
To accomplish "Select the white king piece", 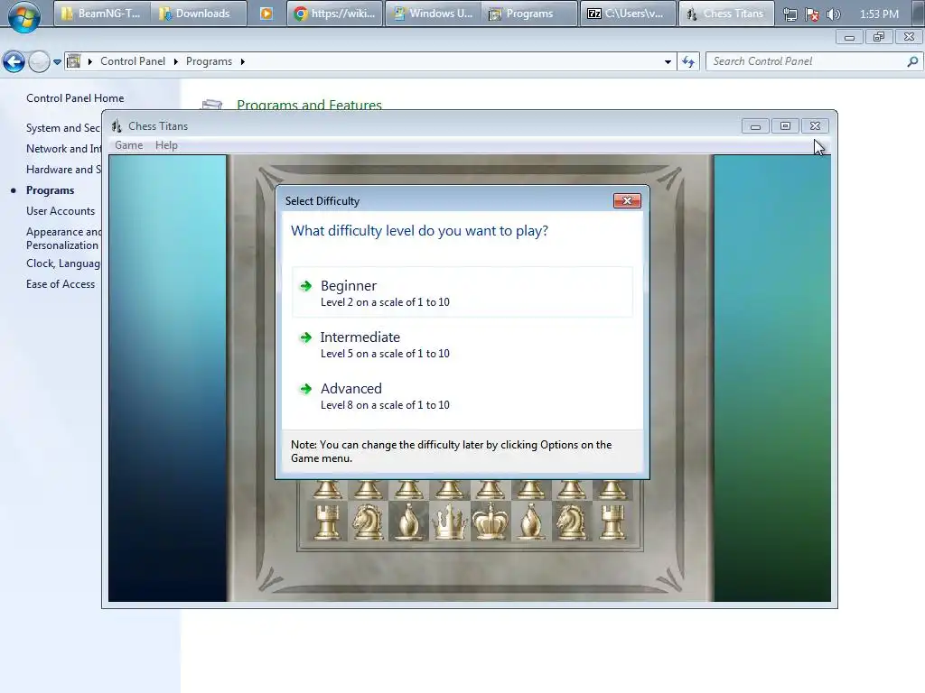I will click(491, 522).
